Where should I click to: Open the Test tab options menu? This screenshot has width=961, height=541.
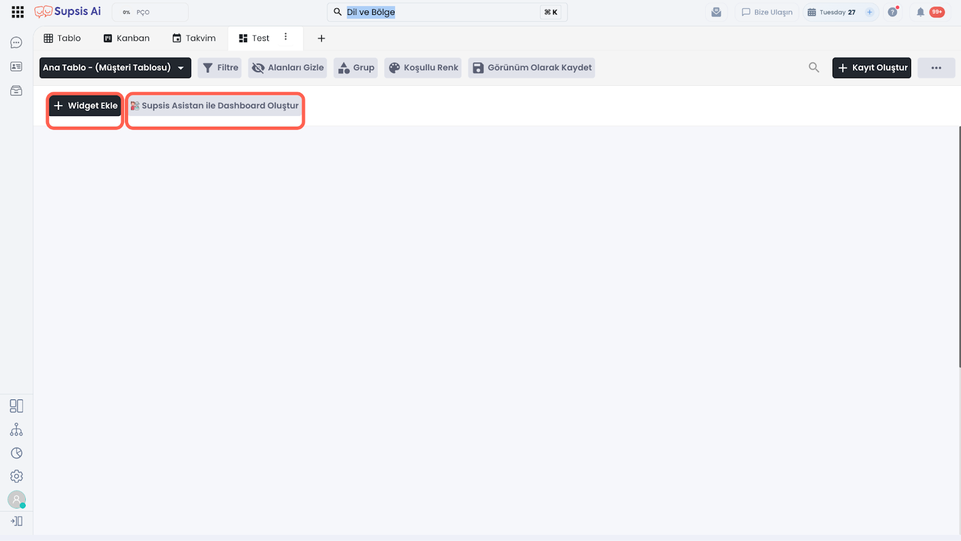pyautogui.click(x=286, y=37)
